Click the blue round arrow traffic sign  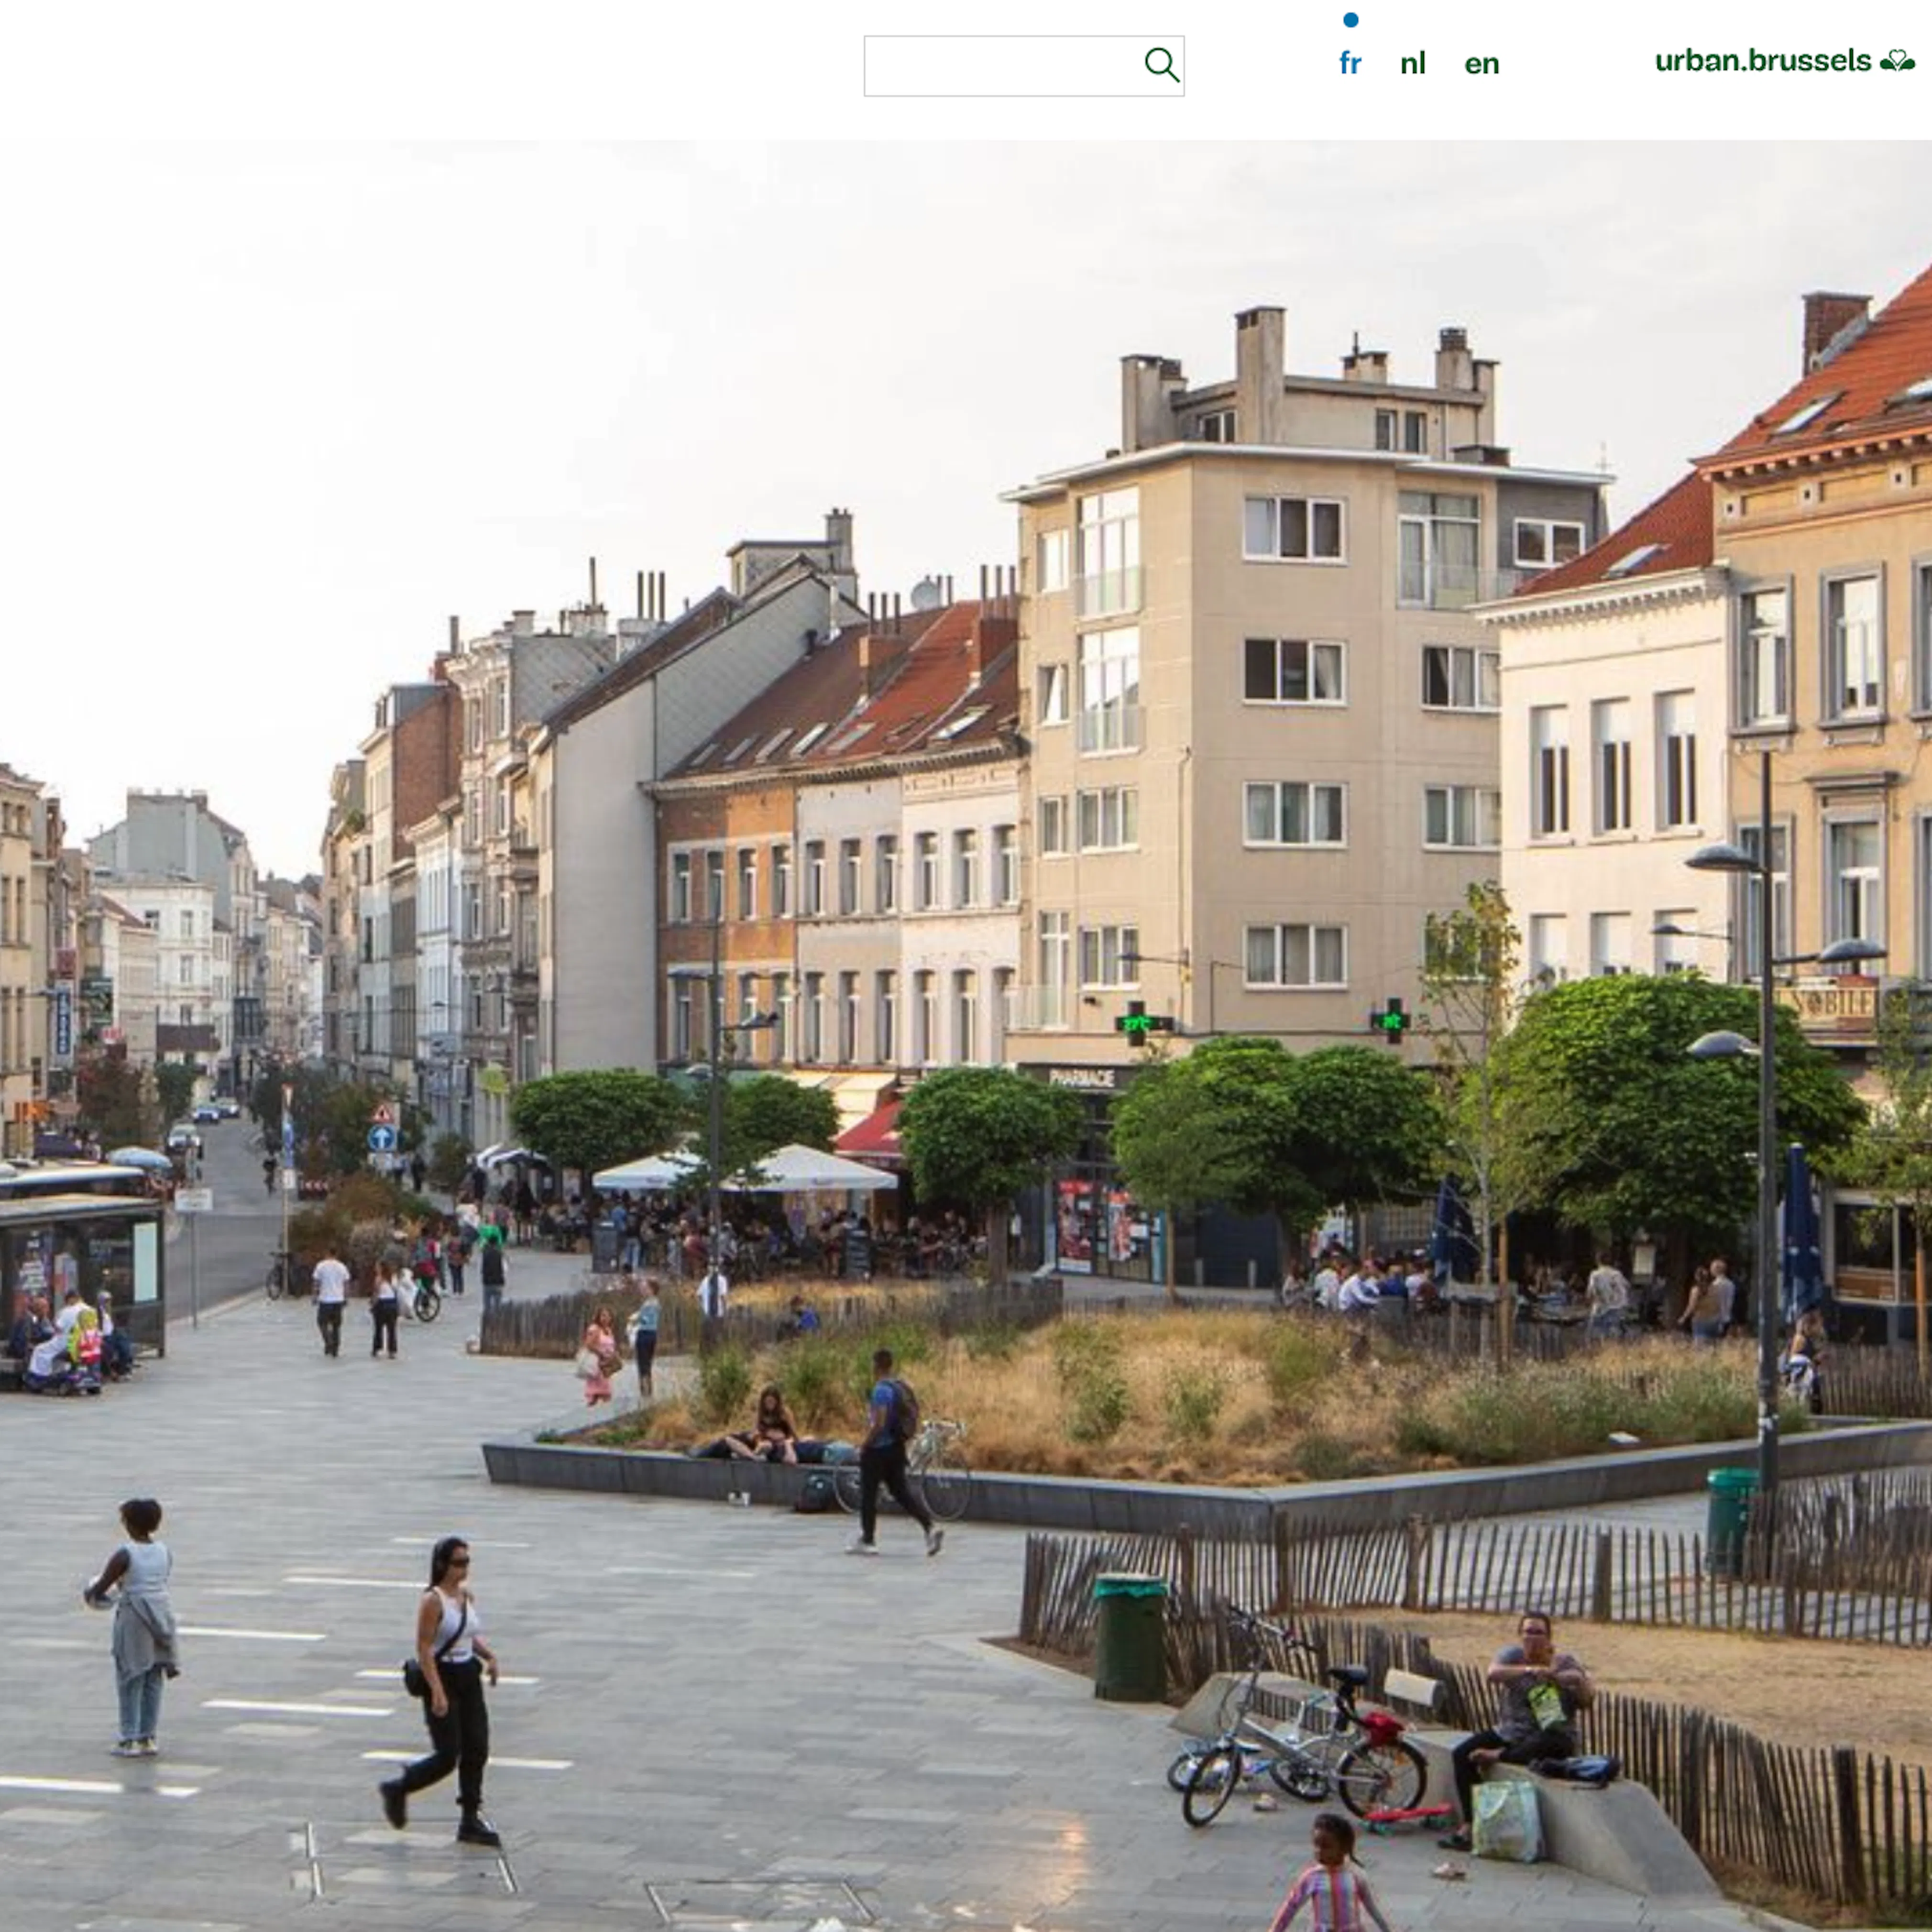pos(382,1138)
